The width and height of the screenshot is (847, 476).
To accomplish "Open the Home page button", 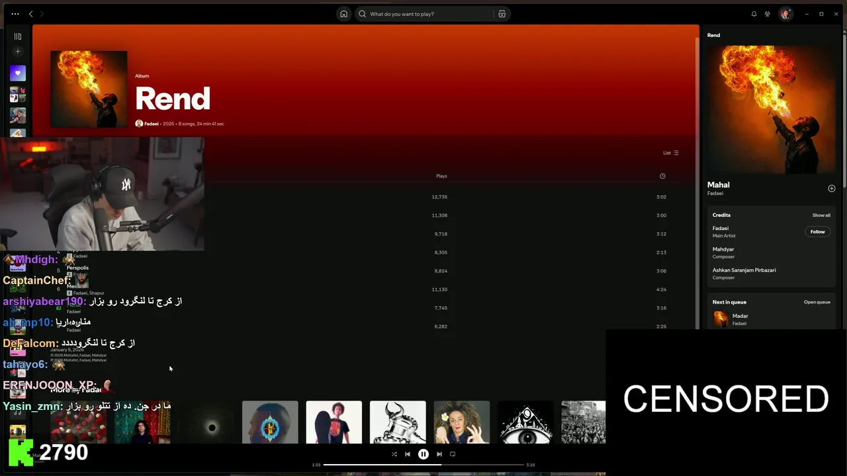I will tap(344, 14).
